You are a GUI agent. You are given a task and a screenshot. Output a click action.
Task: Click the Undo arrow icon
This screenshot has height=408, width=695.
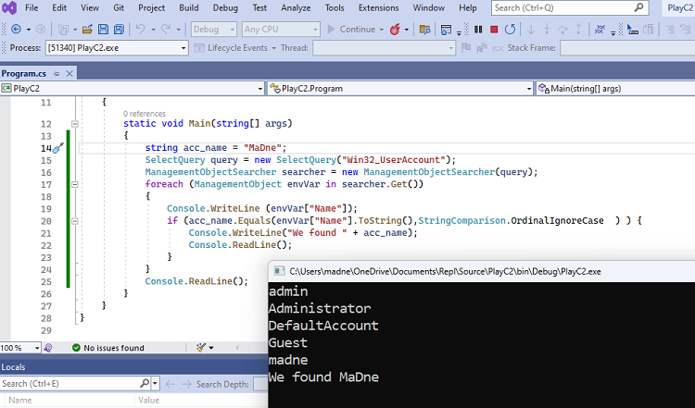pyautogui.click(x=141, y=30)
